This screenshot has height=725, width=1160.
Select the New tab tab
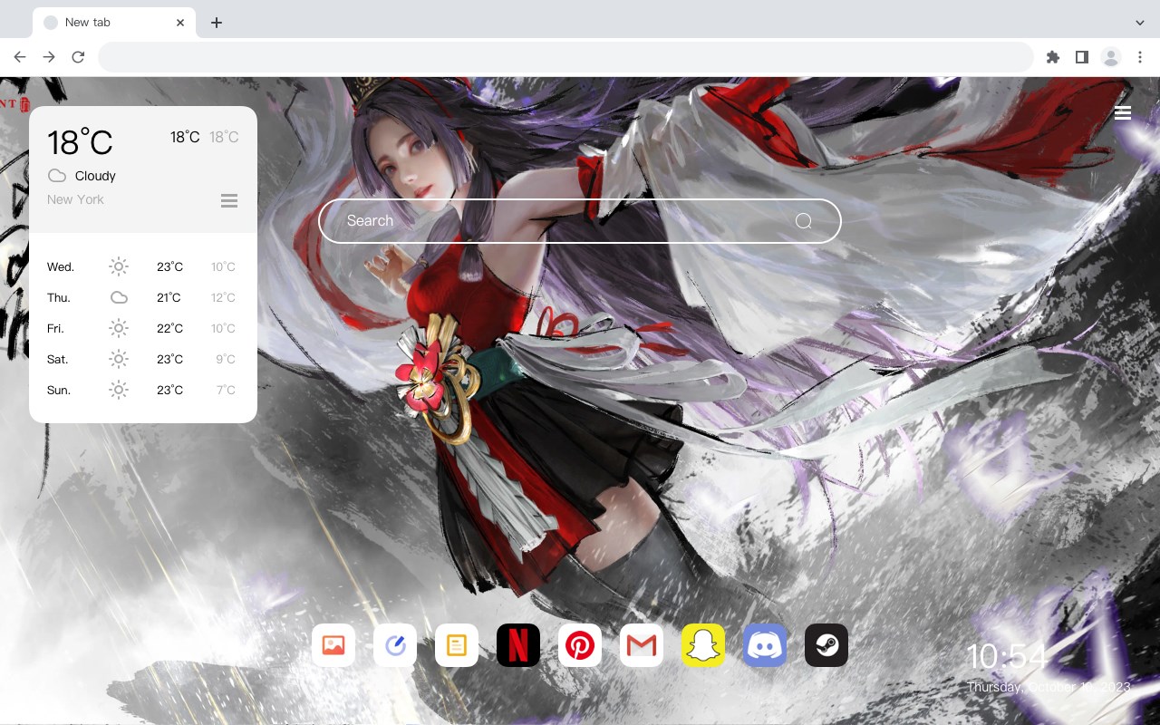point(114,23)
